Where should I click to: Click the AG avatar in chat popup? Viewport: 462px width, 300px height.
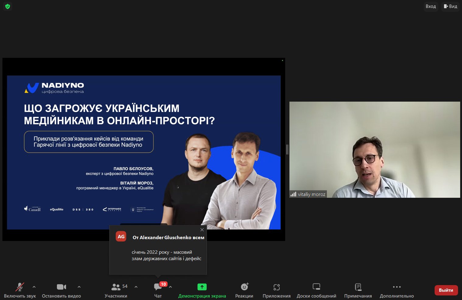tap(121, 236)
